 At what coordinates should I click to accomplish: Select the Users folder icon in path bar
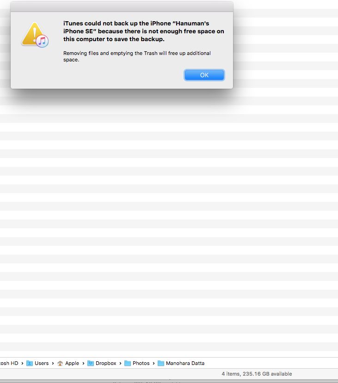pyautogui.click(x=30, y=363)
